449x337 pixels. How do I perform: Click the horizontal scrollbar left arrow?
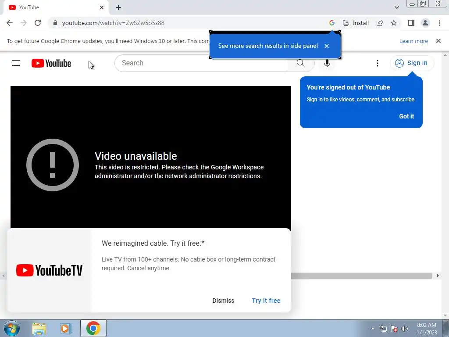[x=3, y=276]
